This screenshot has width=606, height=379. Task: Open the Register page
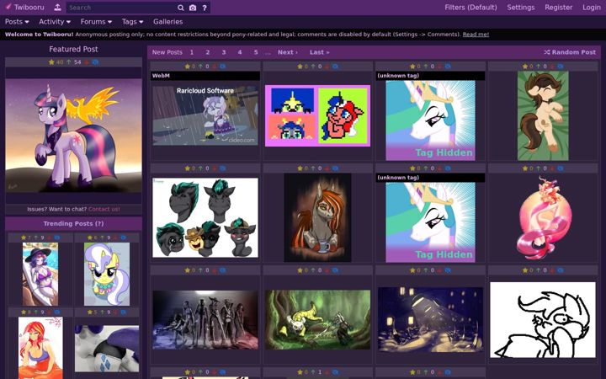pos(559,8)
